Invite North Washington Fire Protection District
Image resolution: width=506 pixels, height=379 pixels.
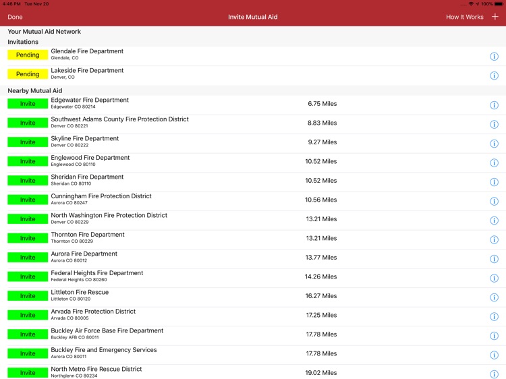[x=28, y=219]
